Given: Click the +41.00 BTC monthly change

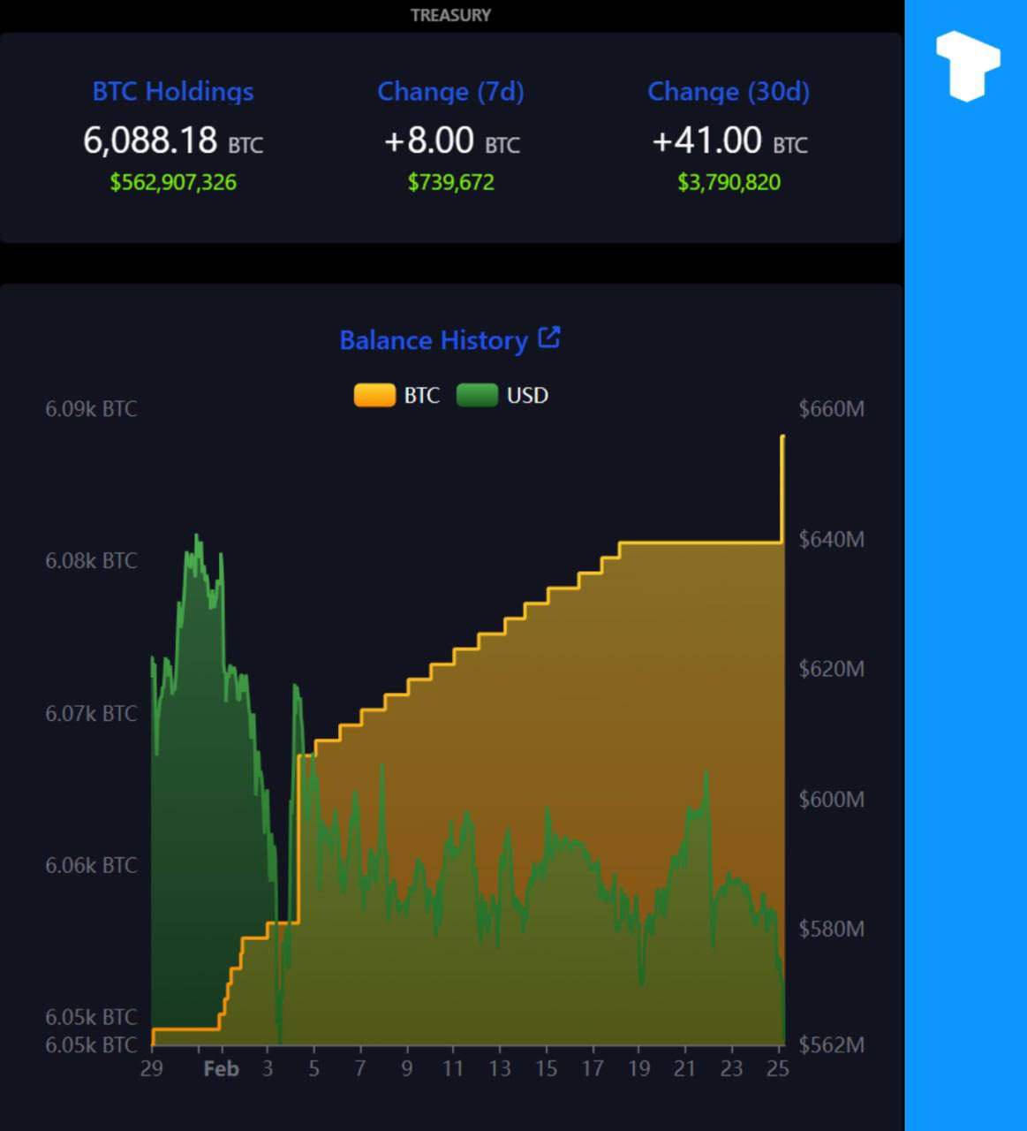Looking at the screenshot, I should click(x=729, y=140).
